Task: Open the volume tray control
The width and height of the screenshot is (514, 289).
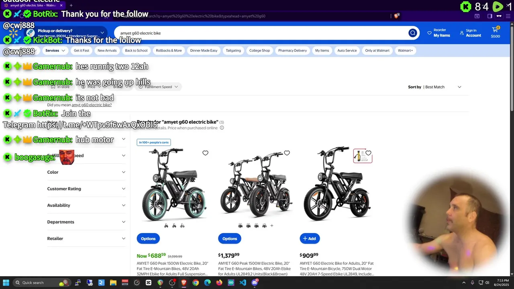Action: 487,283
